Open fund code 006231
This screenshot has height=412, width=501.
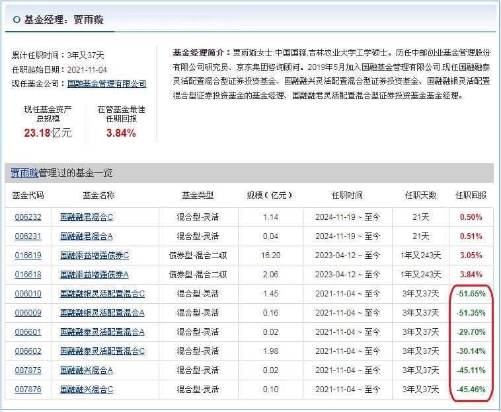(x=28, y=236)
